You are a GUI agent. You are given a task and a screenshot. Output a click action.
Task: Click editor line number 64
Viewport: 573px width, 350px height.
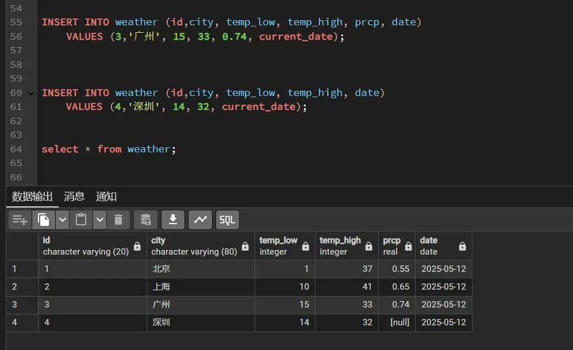pyautogui.click(x=16, y=149)
